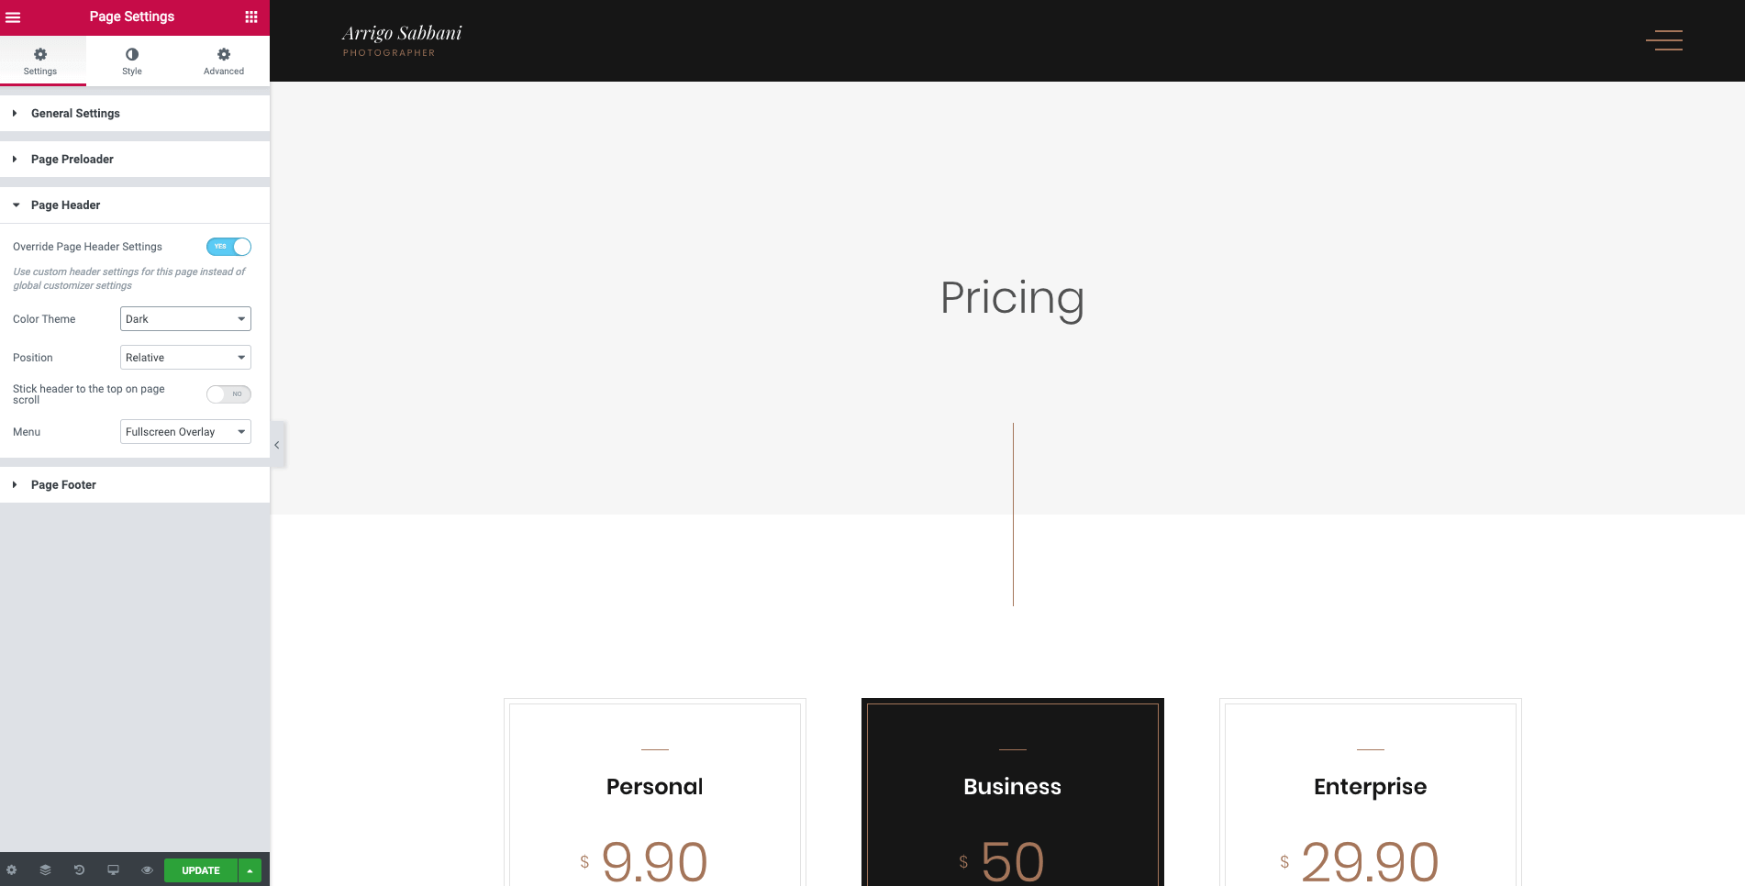
Task: Click the Arrigo Sabbani logo link
Action: 402,40
